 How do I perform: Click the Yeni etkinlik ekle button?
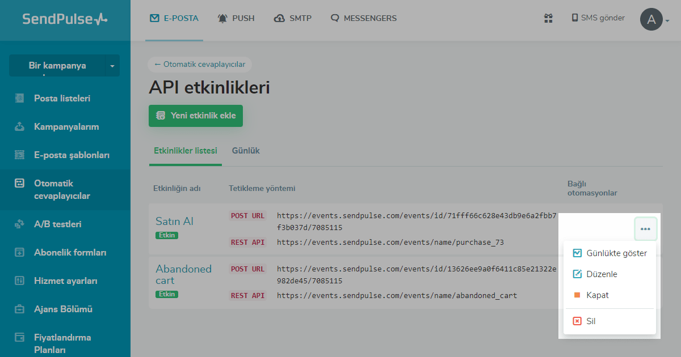(196, 116)
